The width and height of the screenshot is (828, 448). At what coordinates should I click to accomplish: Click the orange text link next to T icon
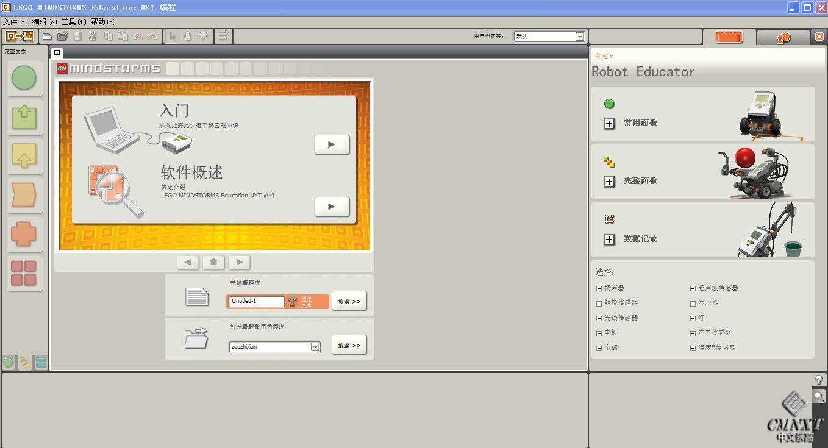pos(307,302)
